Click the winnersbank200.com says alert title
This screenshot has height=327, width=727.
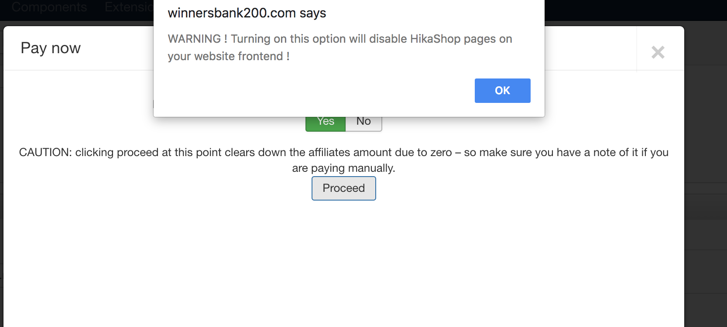pyautogui.click(x=247, y=13)
